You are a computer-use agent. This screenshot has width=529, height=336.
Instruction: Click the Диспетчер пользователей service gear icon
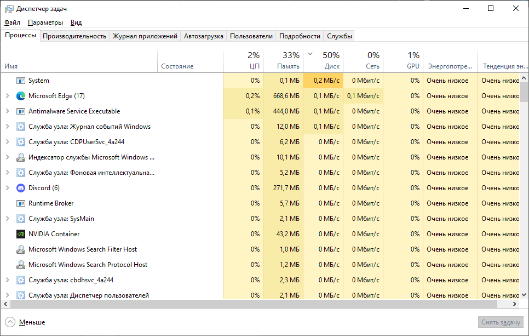21,295
